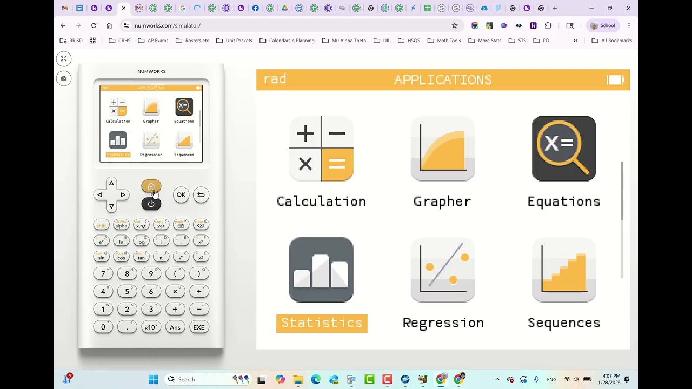
Task: Click the var key on the calculator
Action: [x=161, y=225]
